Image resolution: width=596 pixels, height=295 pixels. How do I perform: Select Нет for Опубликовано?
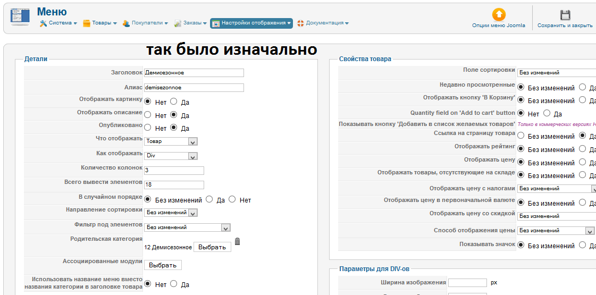click(148, 128)
